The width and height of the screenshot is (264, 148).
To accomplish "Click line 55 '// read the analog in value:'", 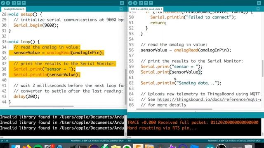I will click(174, 45).
